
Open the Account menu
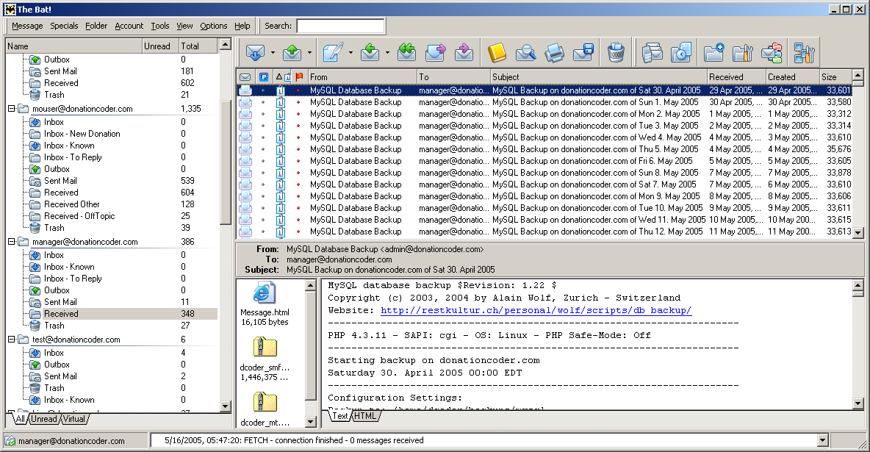(129, 26)
